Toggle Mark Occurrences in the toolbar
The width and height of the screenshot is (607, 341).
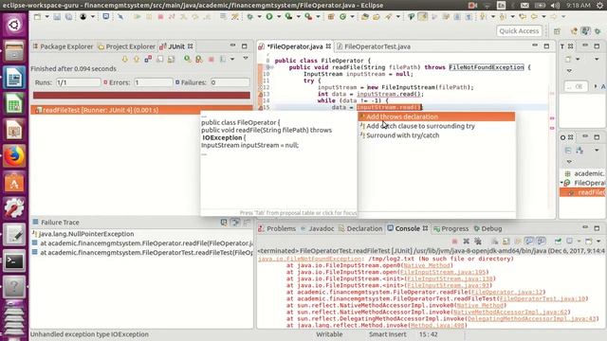click(x=423, y=17)
